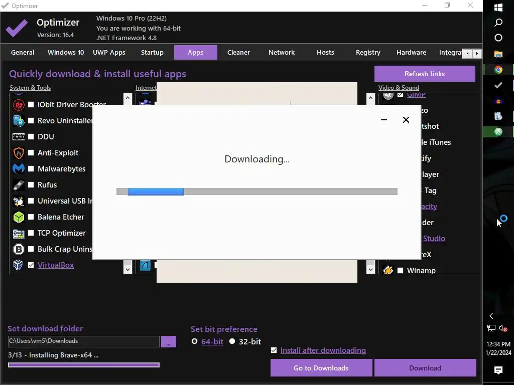Switch to the Windows 10 tab
Screen dimensions: 514x385
pos(66,52)
